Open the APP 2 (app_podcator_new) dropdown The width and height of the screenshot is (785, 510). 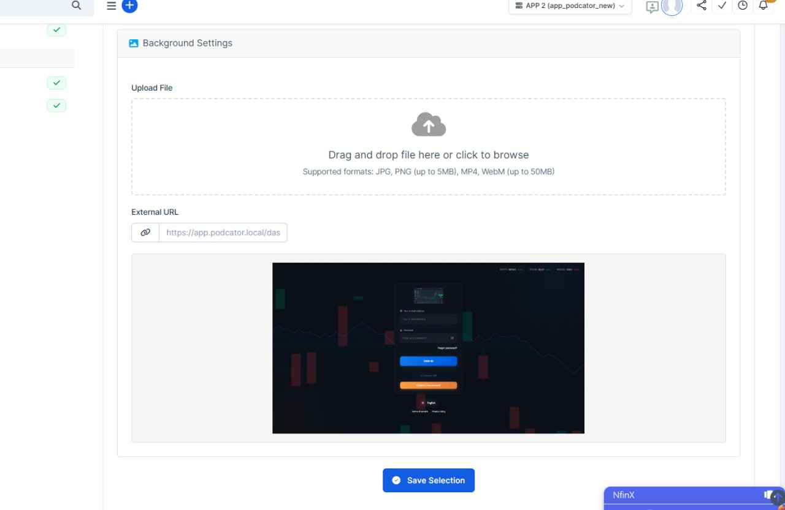pyautogui.click(x=570, y=6)
